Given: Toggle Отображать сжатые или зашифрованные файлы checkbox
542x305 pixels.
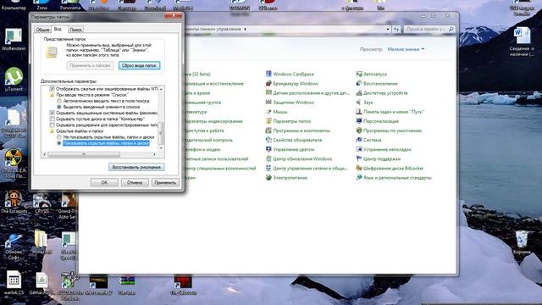Looking at the screenshot, I should [x=53, y=89].
